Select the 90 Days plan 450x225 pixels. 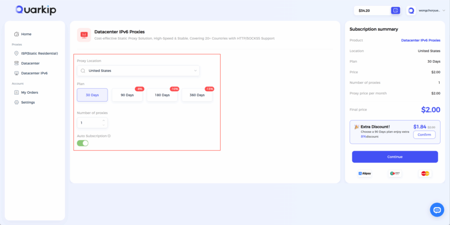coord(127,95)
